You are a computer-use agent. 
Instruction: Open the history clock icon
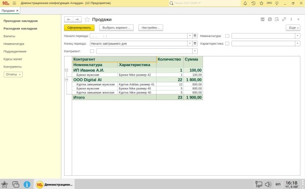pos(253,4)
